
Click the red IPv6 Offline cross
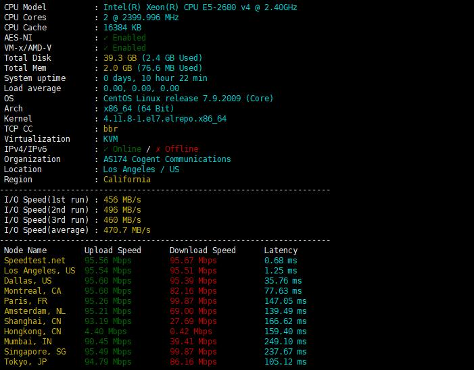(x=158, y=149)
